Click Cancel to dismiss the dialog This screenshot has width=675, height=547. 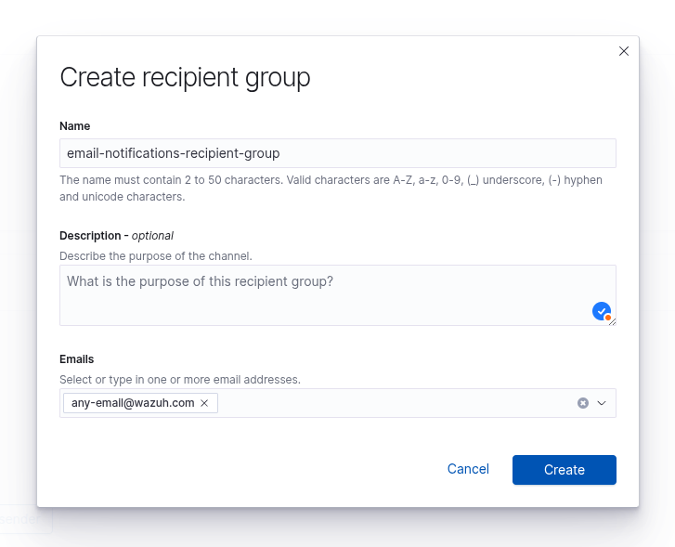468,469
